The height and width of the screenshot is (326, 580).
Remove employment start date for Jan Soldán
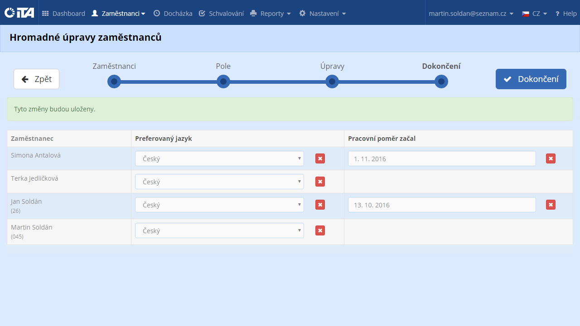551,205
